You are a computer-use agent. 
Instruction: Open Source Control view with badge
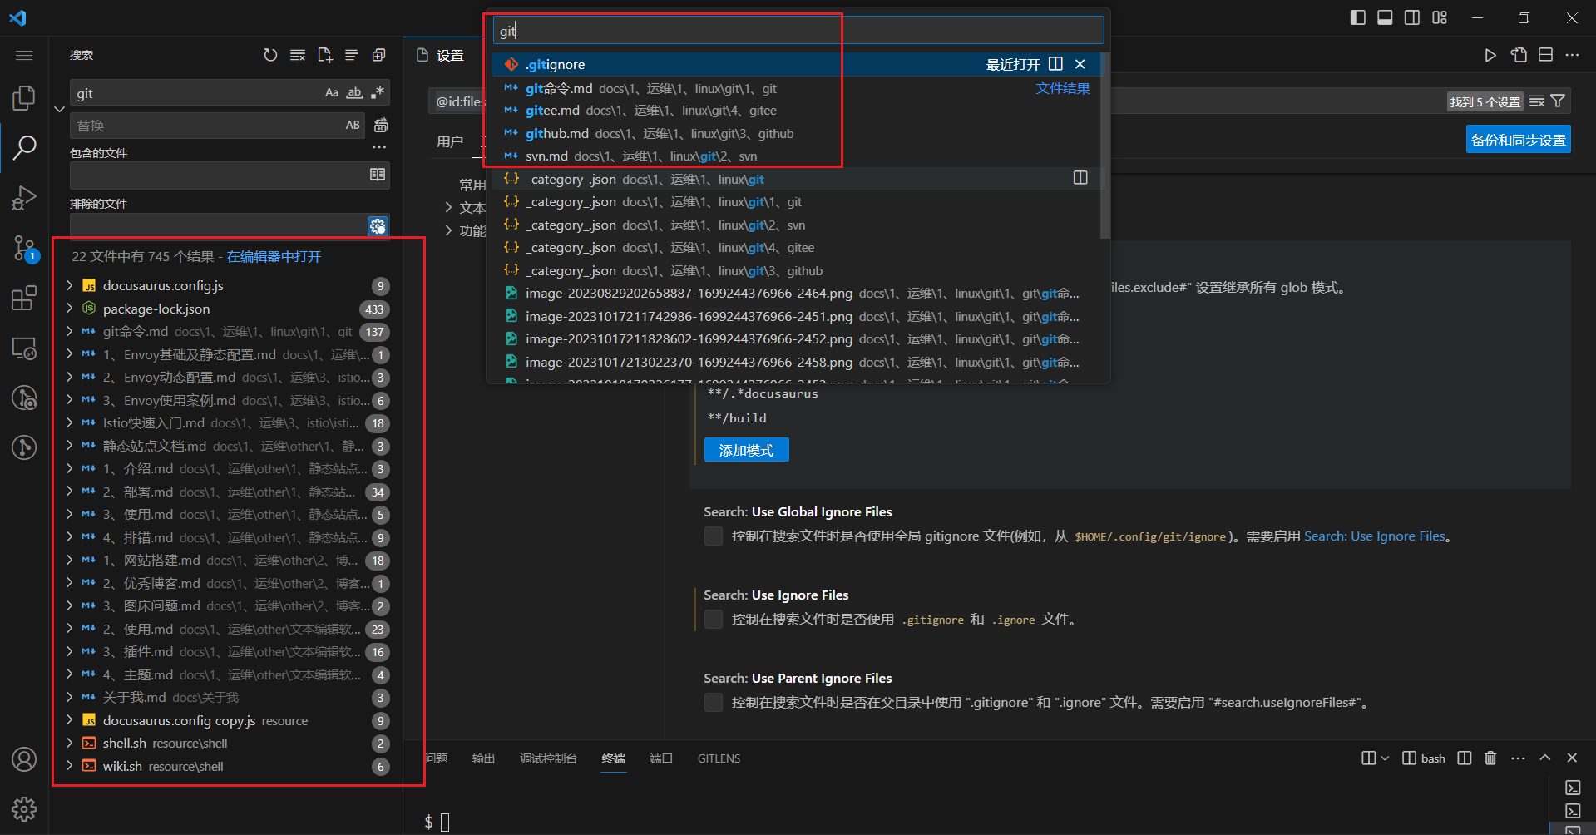(x=24, y=248)
